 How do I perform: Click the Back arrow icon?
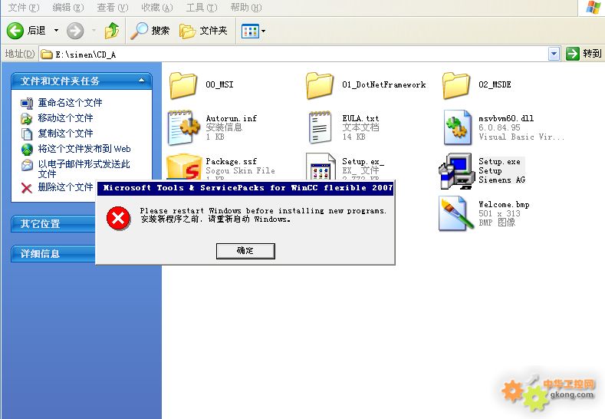pyautogui.click(x=15, y=31)
